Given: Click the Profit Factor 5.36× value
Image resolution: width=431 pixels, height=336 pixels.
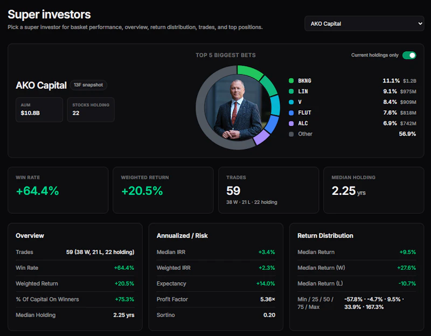Looking at the screenshot, I should tap(267, 299).
